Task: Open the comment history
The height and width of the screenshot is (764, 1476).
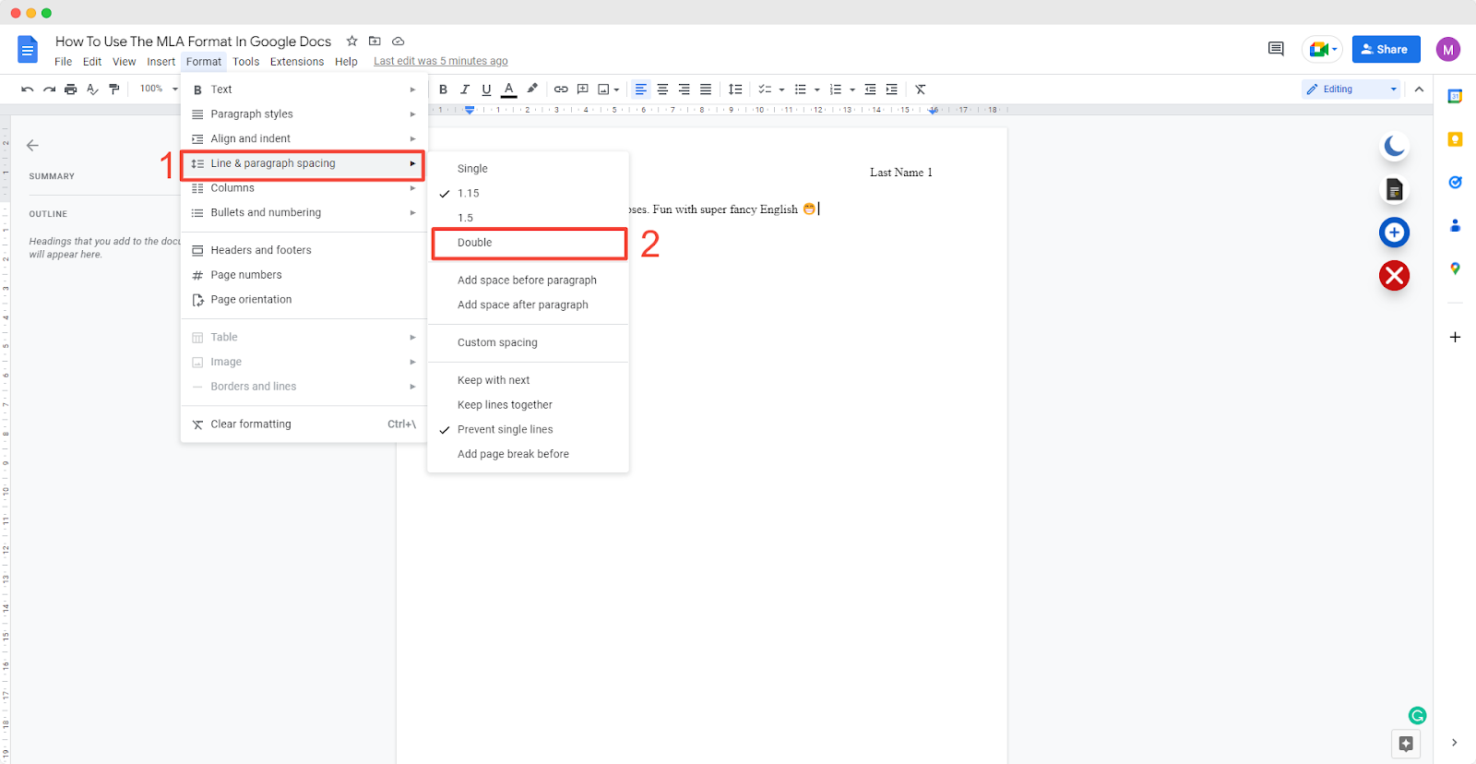Action: (x=1276, y=49)
